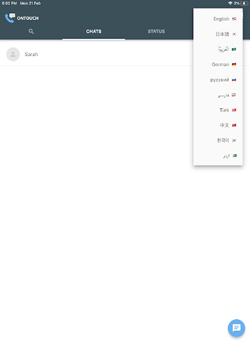Start a new chat with floating button
This screenshot has width=250, height=342.
tap(237, 328)
